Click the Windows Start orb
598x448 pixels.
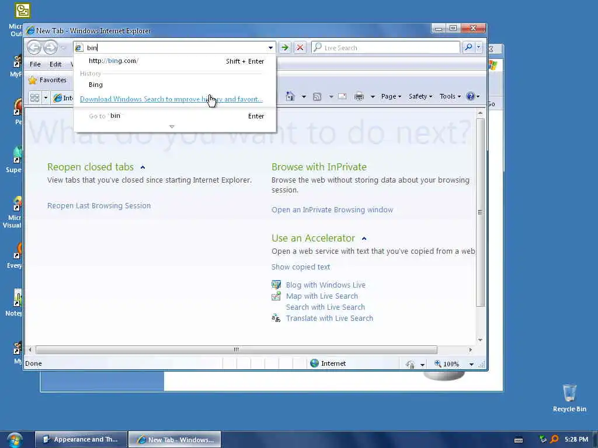15,440
